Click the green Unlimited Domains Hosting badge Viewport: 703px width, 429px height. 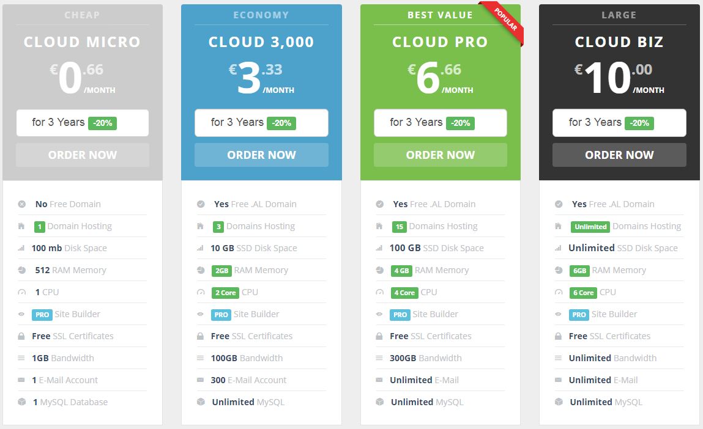click(x=590, y=227)
